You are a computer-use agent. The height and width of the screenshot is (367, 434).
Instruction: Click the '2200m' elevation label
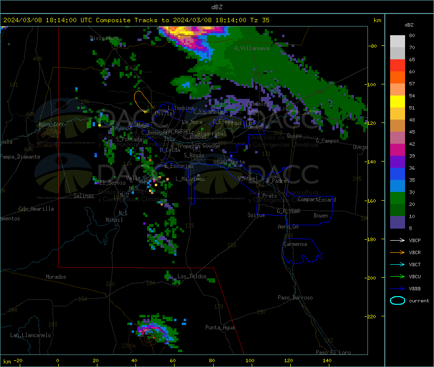pos(128,346)
